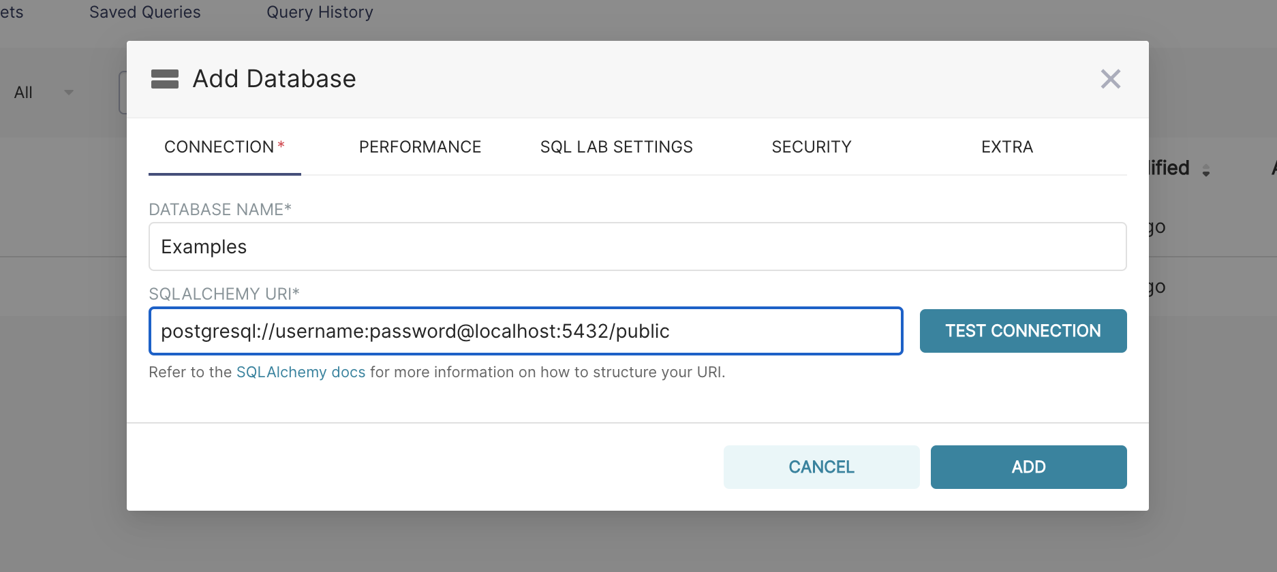
Task: Click the database icon beside Add Database title
Action: [x=165, y=79]
